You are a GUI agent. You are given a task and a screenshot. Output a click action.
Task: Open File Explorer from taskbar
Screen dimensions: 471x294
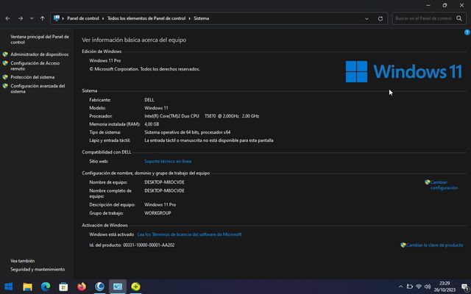27,287
